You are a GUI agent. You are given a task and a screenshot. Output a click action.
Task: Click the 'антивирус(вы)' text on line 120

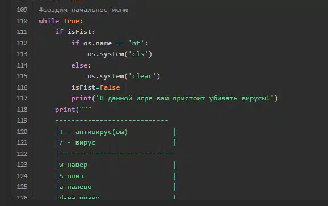102,132
